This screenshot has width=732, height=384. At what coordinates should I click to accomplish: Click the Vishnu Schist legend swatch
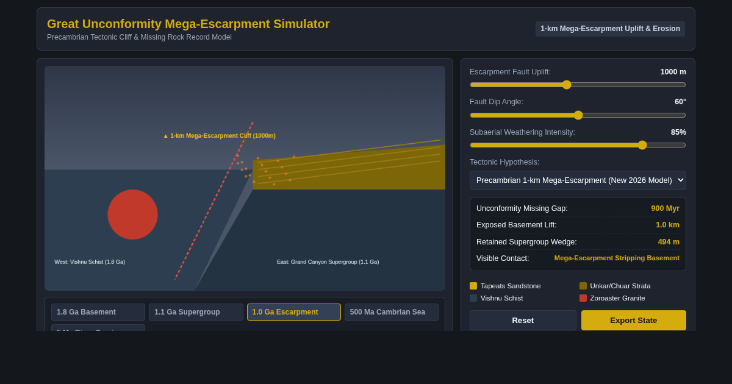point(473,298)
